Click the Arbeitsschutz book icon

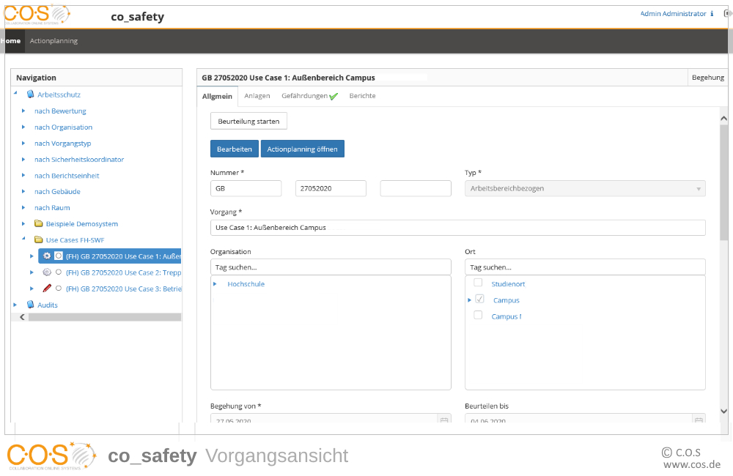30,94
